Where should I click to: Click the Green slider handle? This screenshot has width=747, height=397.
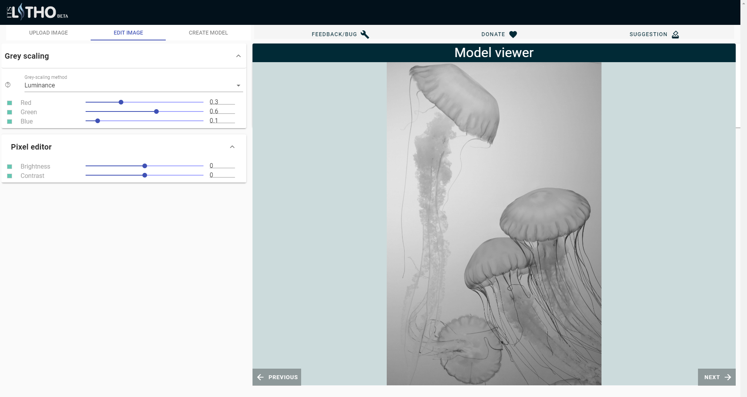tap(156, 111)
